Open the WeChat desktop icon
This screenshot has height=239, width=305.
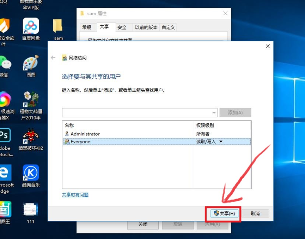(5, 63)
